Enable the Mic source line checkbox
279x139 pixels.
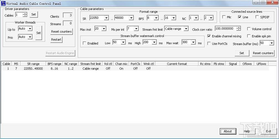pos(224,17)
